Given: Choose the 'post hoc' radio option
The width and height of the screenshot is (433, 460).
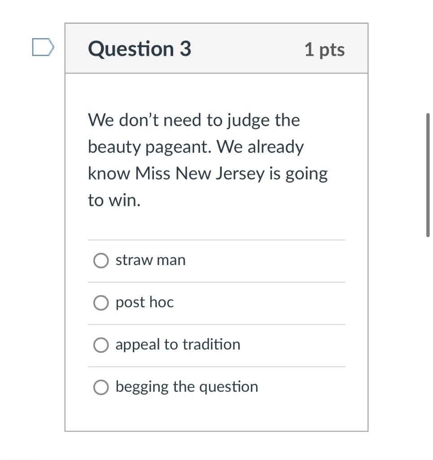Looking at the screenshot, I should (x=101, y=303).
